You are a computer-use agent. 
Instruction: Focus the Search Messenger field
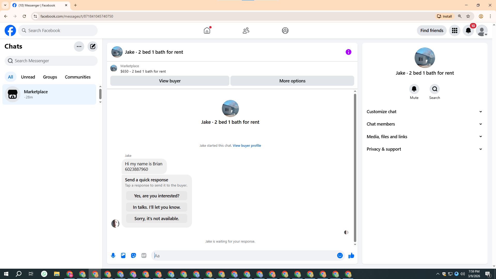click(x=51, y=61)
